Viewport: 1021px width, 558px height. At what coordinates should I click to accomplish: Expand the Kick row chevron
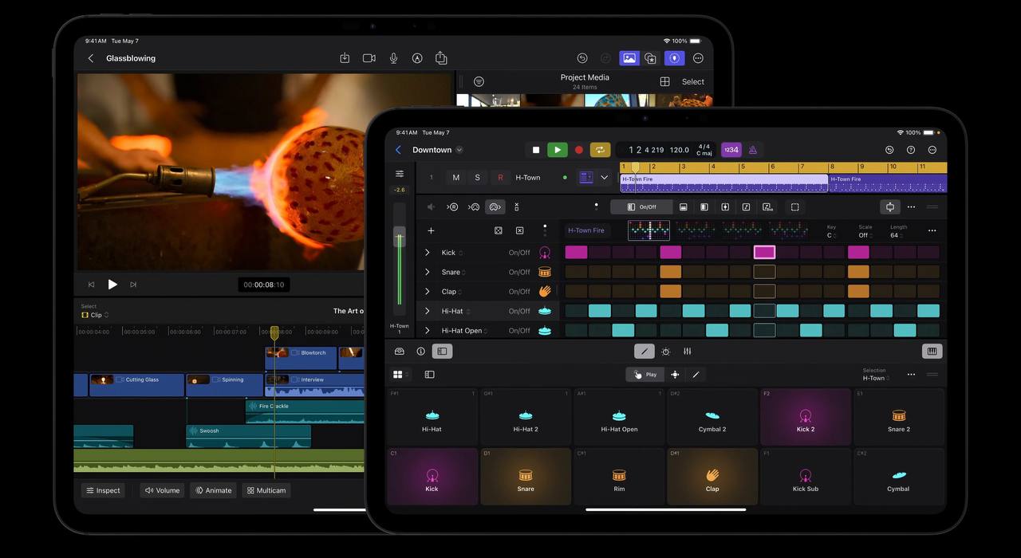[x=428, y=253]
